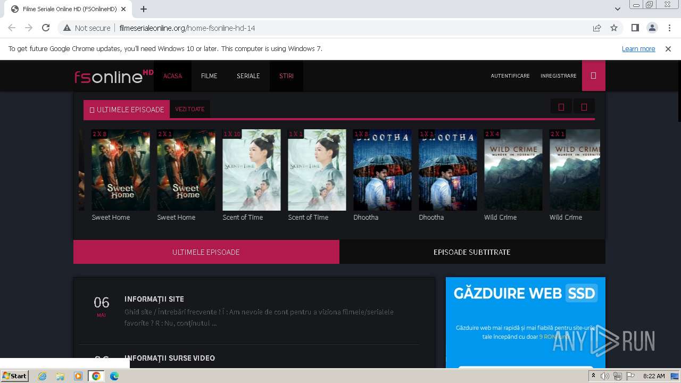Click the browser back arrow
681x383 pixels.
coord(12,28)
